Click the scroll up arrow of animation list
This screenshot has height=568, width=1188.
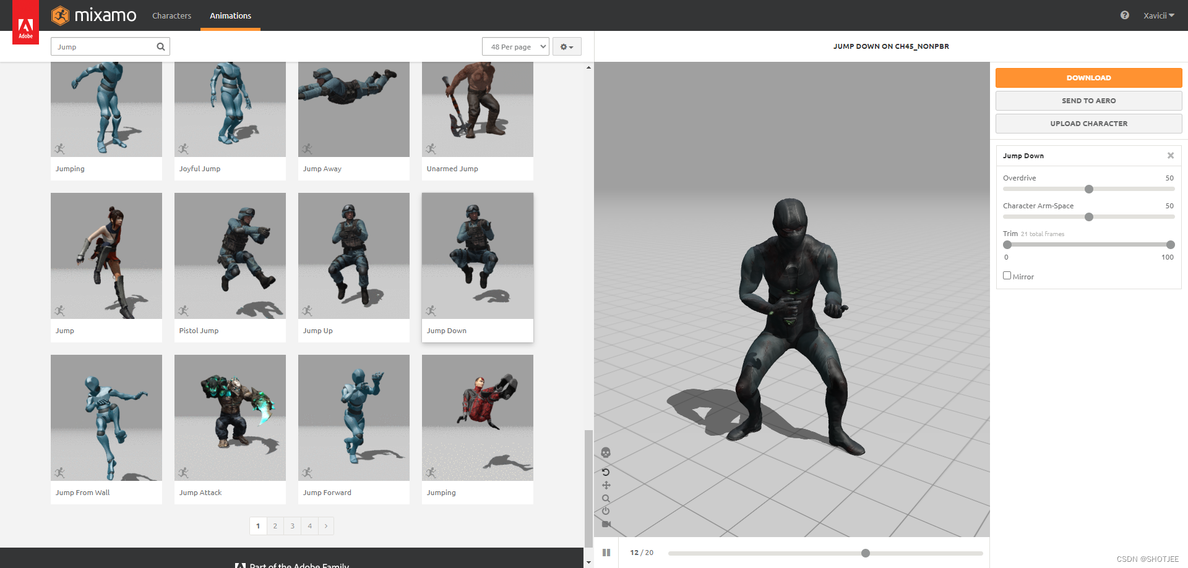point(588,67)
